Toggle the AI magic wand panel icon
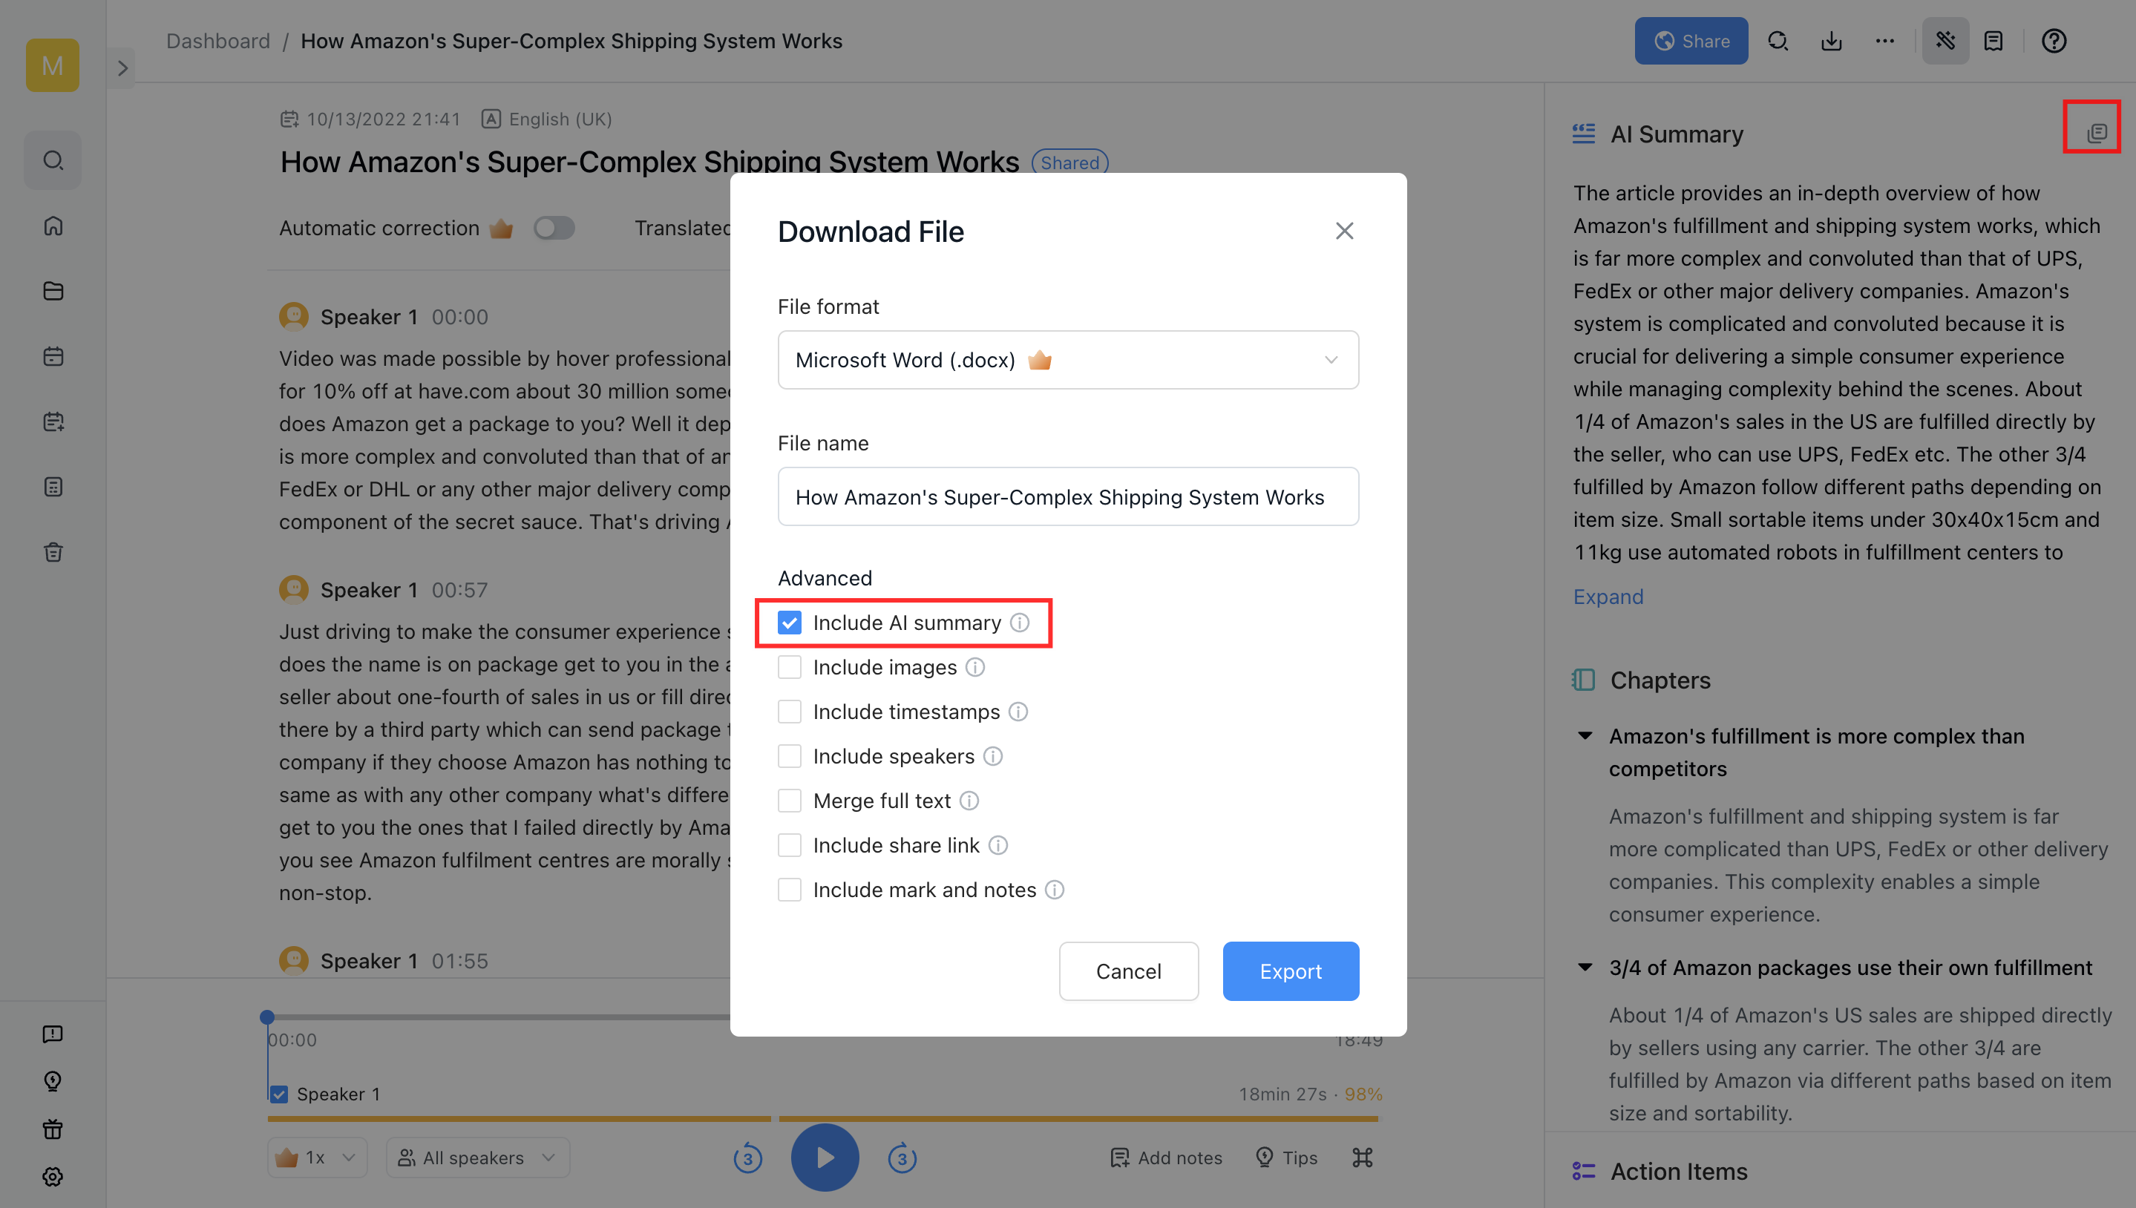2136x1208 pixels. (x=1945, y=41)
